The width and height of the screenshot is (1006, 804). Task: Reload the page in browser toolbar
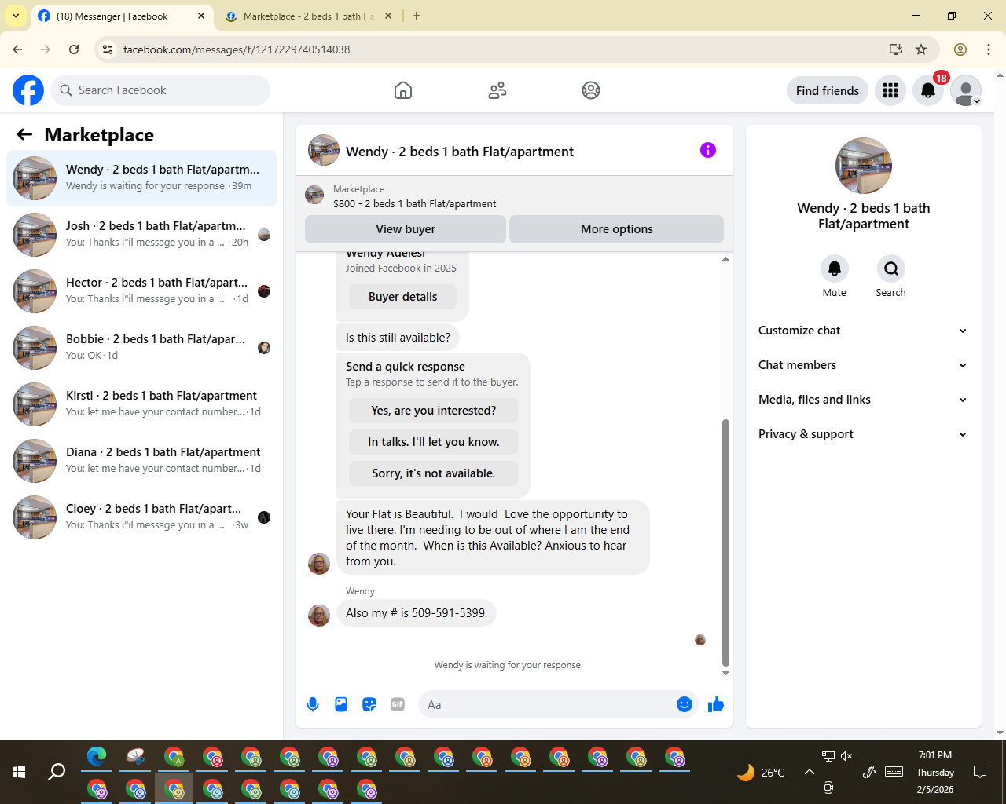74,49
